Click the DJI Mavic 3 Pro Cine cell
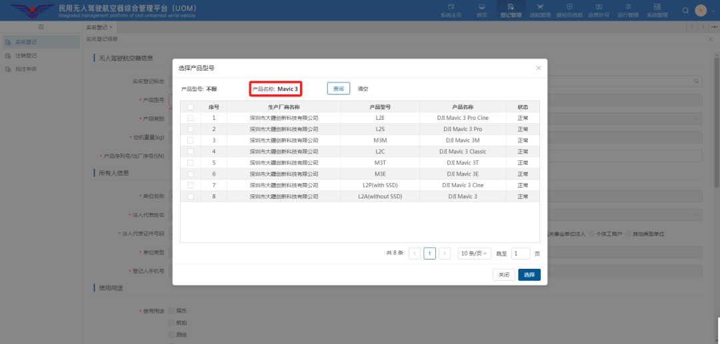 [x=463, y=118]
